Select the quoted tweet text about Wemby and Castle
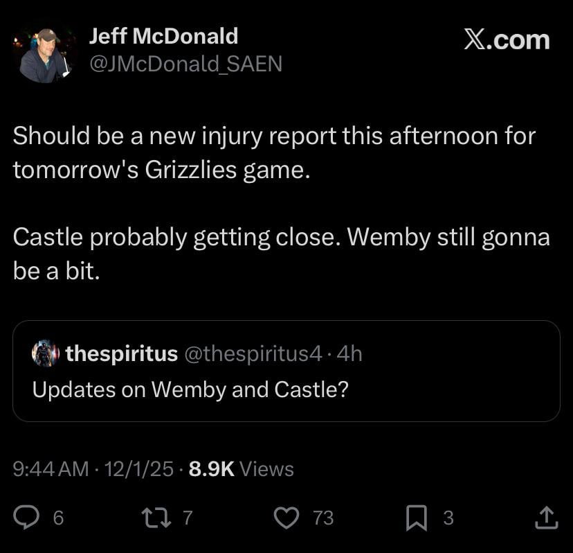The width and height of the screenshot is (573, 553). (x=190, y=389)
